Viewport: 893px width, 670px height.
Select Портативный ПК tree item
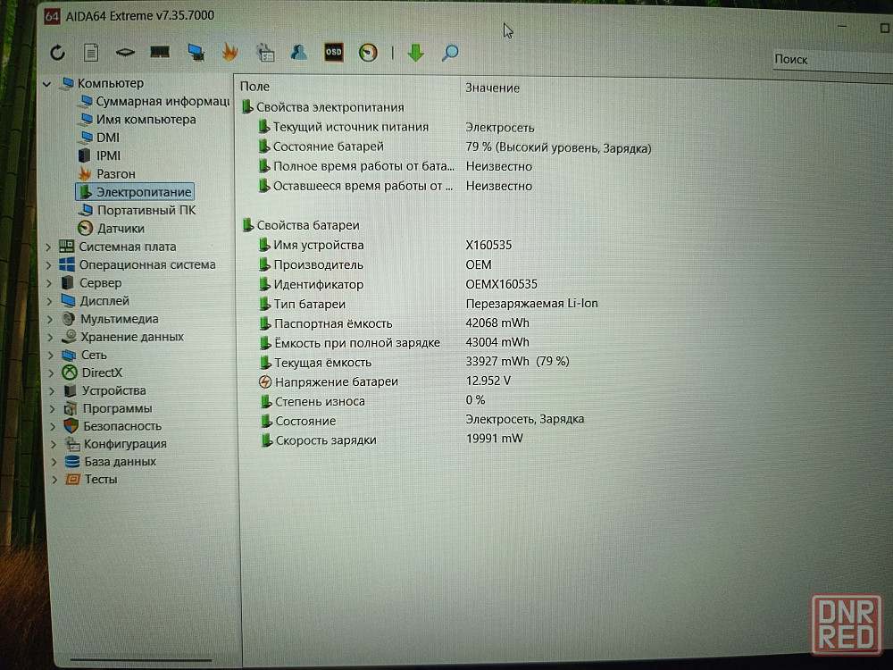point(146,210)
